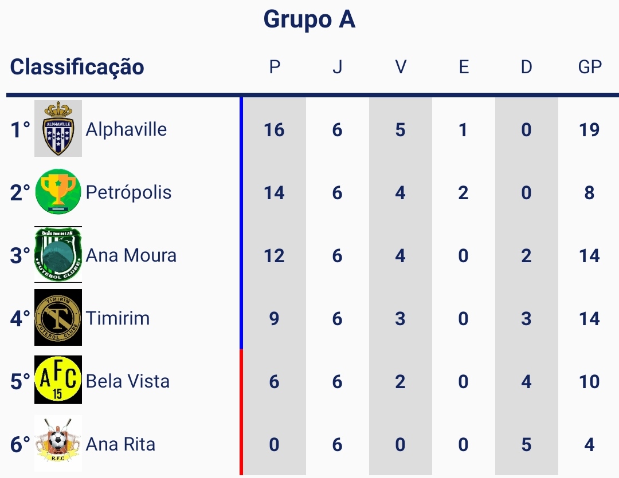Click the GP goals column header
Screen dimensions: 619x478
pyautogui.click(x=590, y=68)
